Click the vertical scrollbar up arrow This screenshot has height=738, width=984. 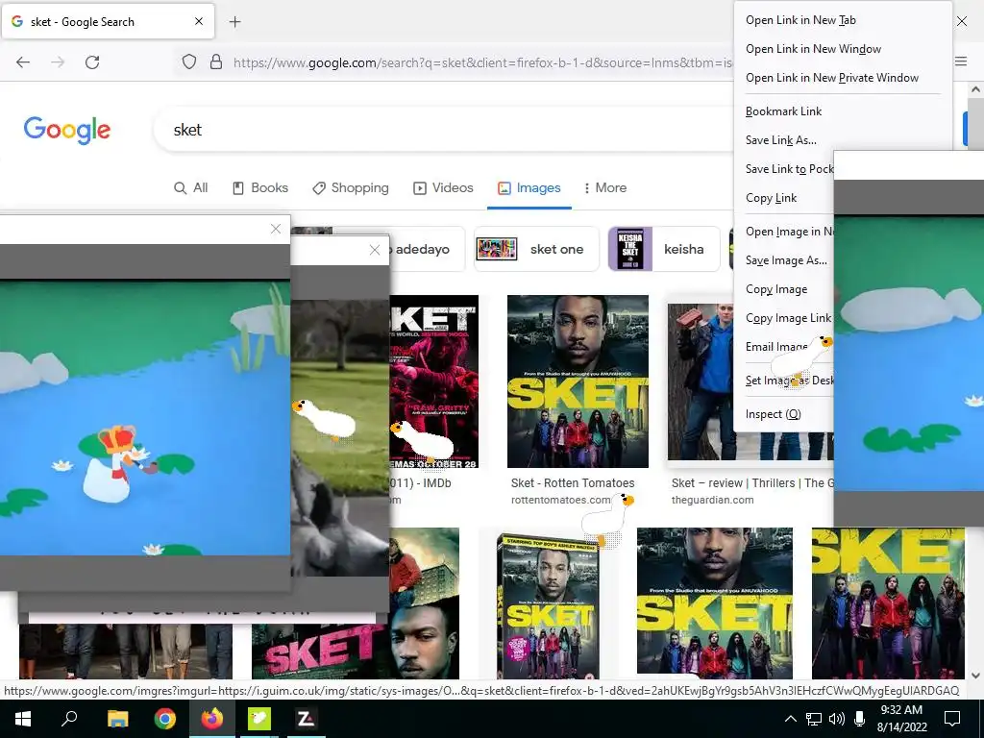976,89
